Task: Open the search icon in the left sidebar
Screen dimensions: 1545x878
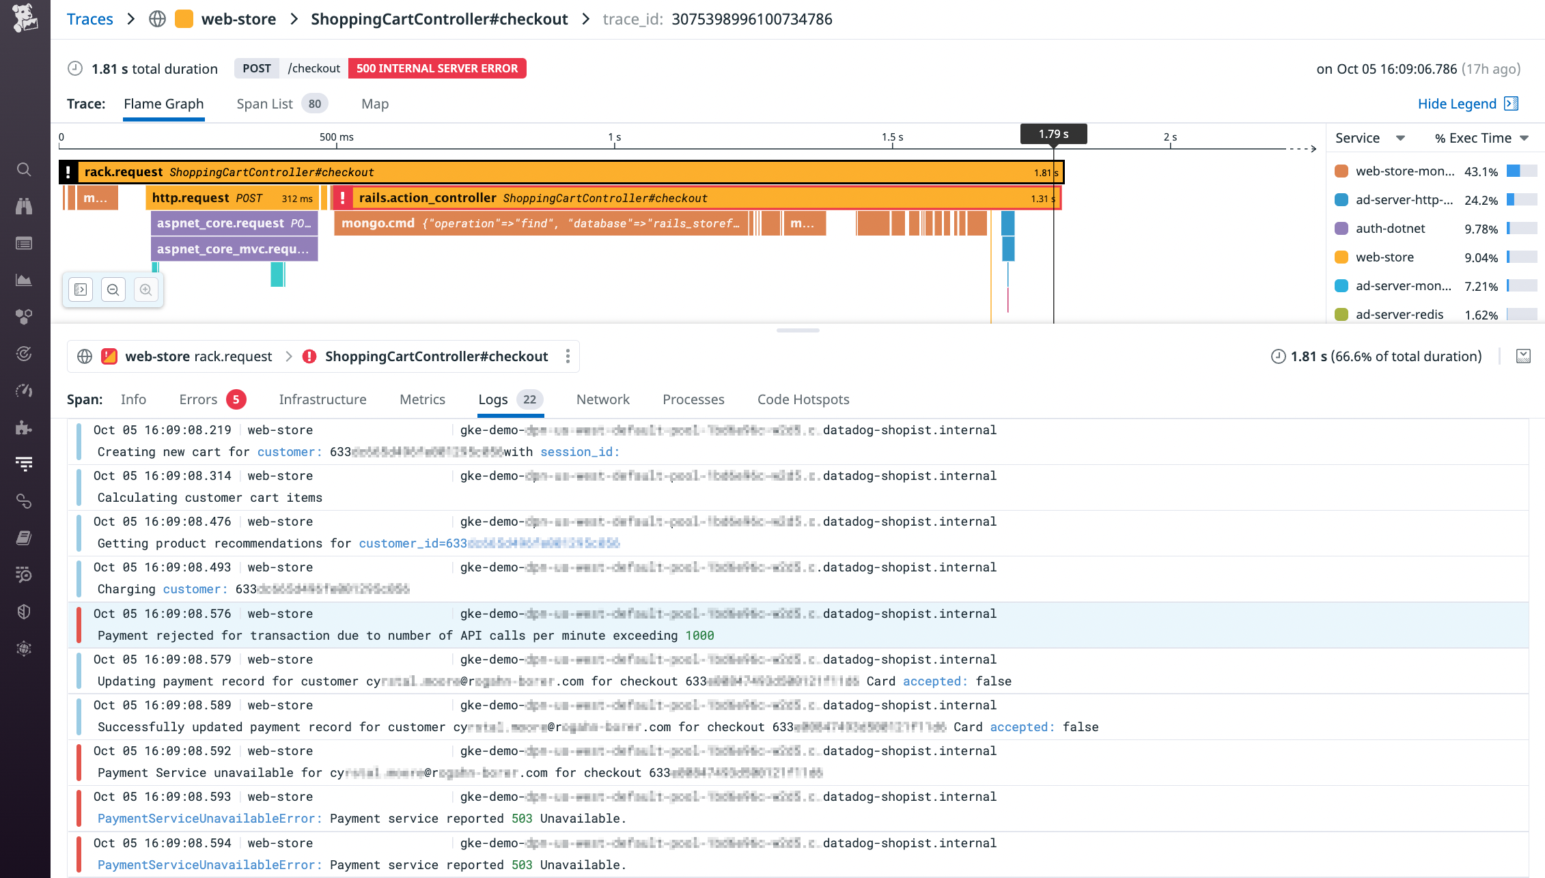Action: click(x=24, y=169)
